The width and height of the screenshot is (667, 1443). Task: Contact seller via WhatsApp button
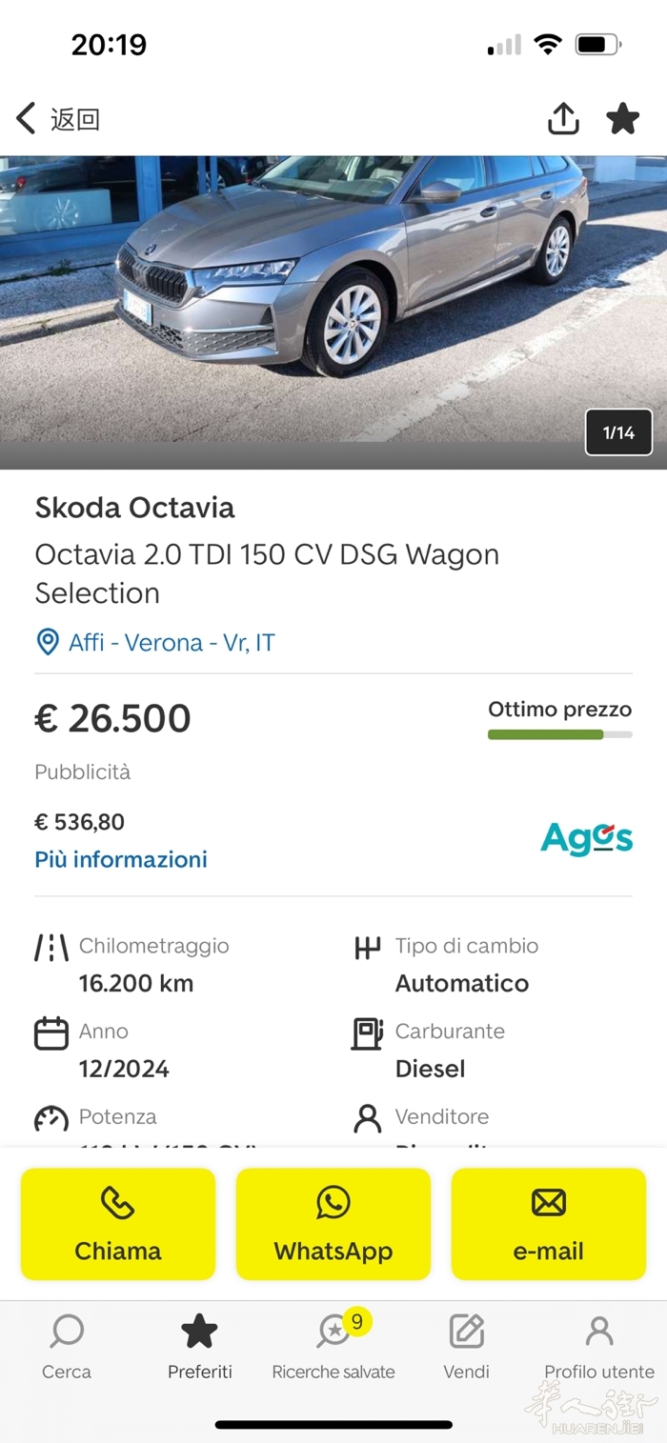(333, 1224)
